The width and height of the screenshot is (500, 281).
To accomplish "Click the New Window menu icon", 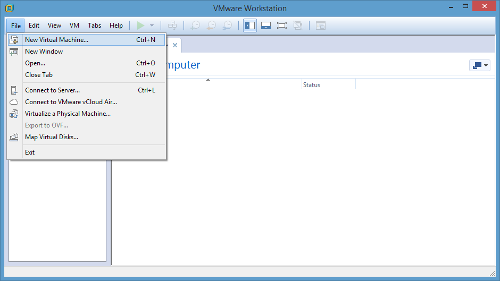I will (14, 52).
